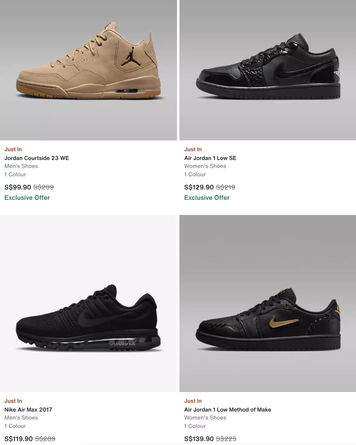Select the S$99.90 price on Courtside 23

coord(18,187)
